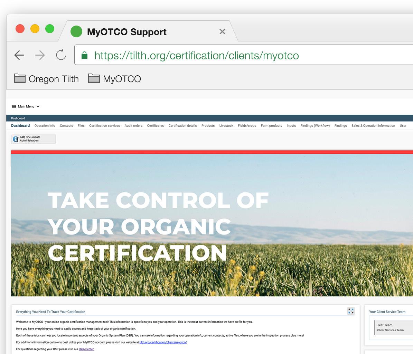Click the yellow minimize window button
413x354 pixels.
pos(35,28)
